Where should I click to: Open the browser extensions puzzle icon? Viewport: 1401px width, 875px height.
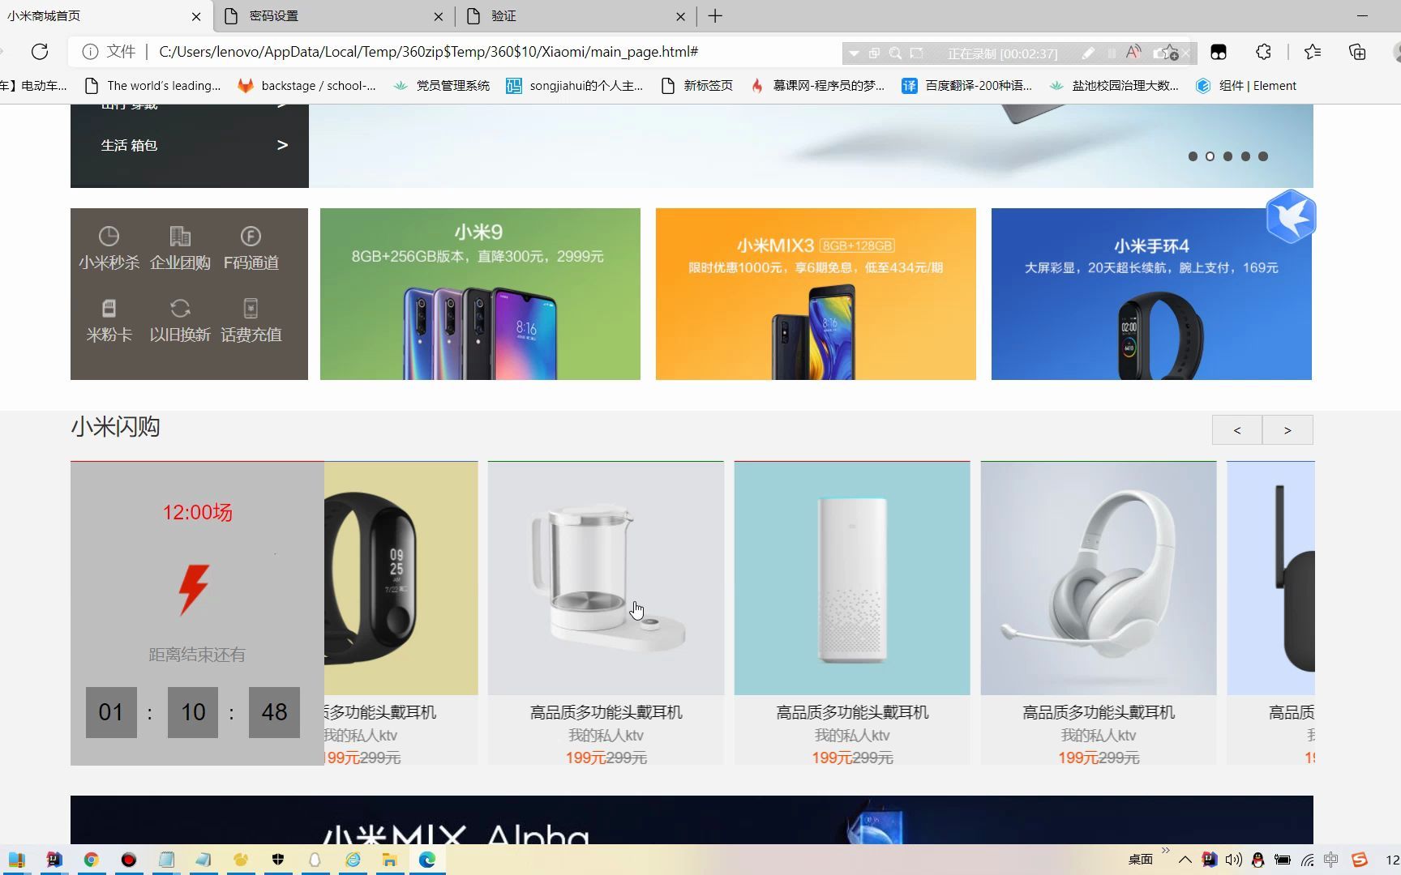coord(1263,52)
